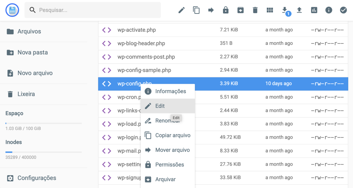Click the Espaço storage usage bar

[44, 123]
